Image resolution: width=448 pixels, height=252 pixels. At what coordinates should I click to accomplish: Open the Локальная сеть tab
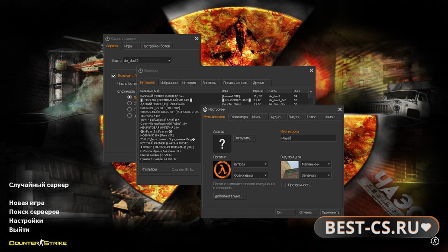236,83
